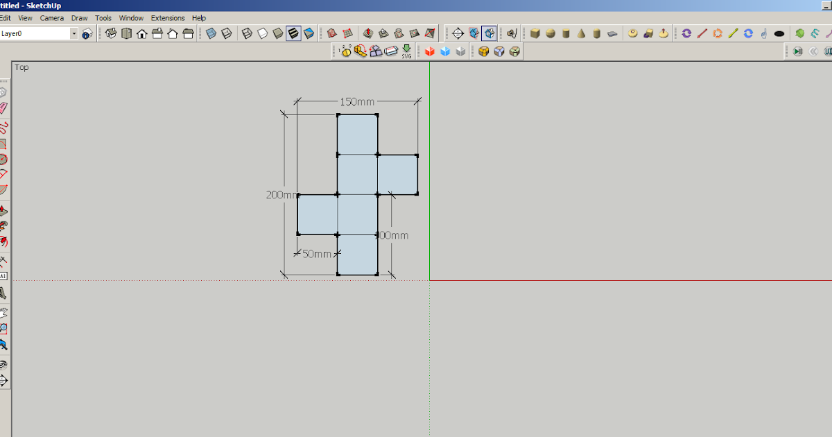Screen dimensions: 832x437
Task: Toggle Back Edges face style
Action: (x=226, y=33)
